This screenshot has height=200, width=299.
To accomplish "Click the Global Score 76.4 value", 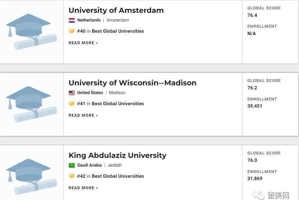I will [x=252, y=15].
